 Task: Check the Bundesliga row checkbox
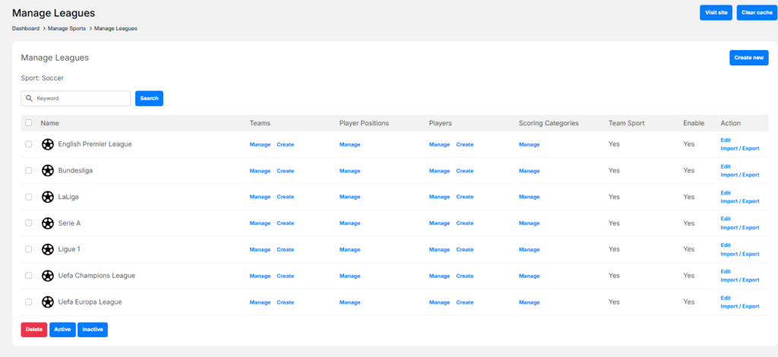pos(28,170)
